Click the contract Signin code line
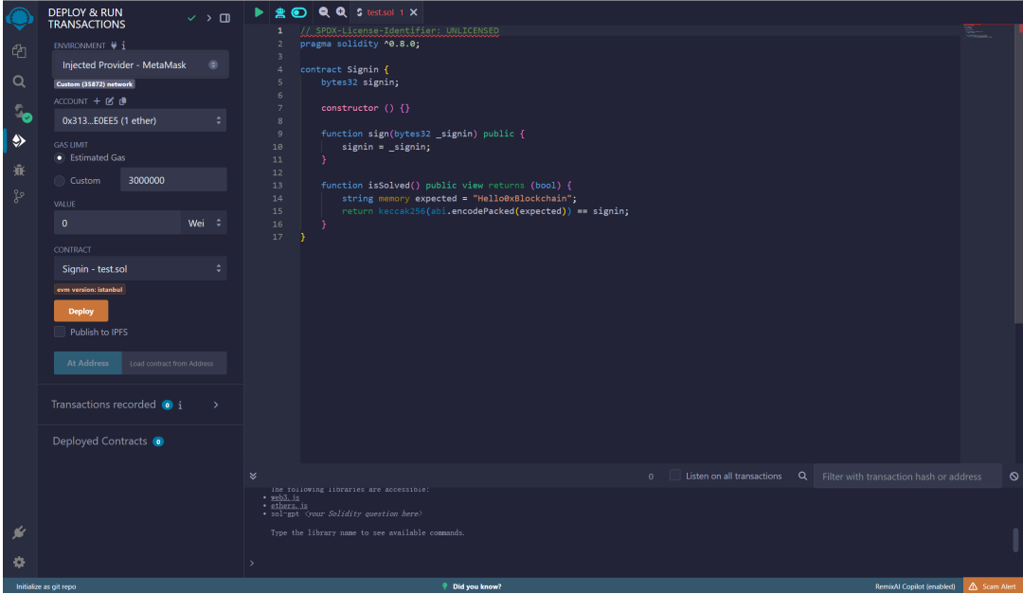 (345, 69)
